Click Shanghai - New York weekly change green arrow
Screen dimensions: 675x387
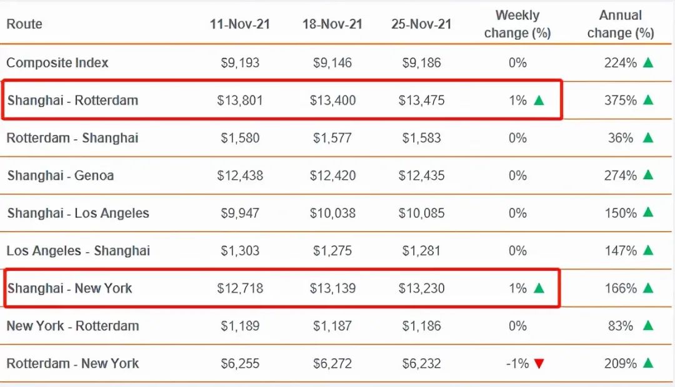(x=539, y=288)
